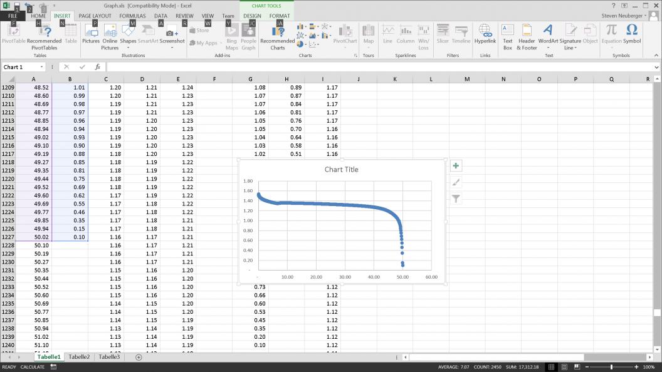Open Recommended PivotTables
Viewport: 662px width, 372px height.
tap(44, 37)
